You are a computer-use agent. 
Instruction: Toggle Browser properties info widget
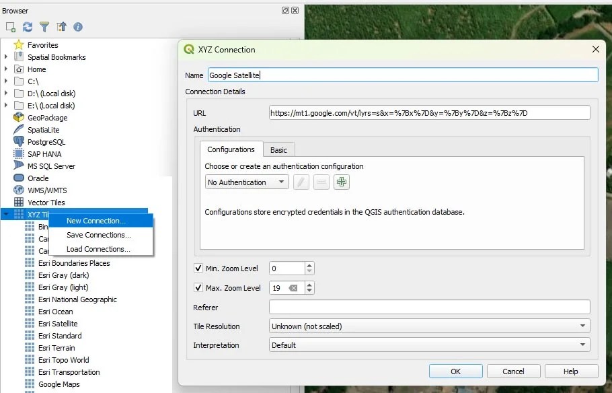point(78,27)
